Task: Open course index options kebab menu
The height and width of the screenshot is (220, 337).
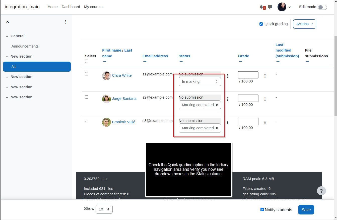Action: point(66,22)
